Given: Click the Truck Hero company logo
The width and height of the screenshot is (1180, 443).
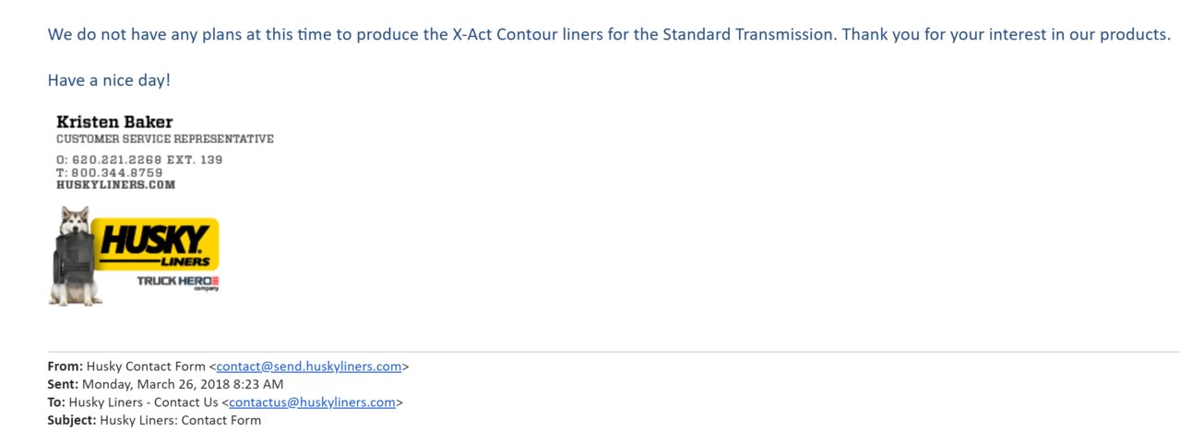Looking at the screenshot, I should pyautogui.click(x=178, y=281).
